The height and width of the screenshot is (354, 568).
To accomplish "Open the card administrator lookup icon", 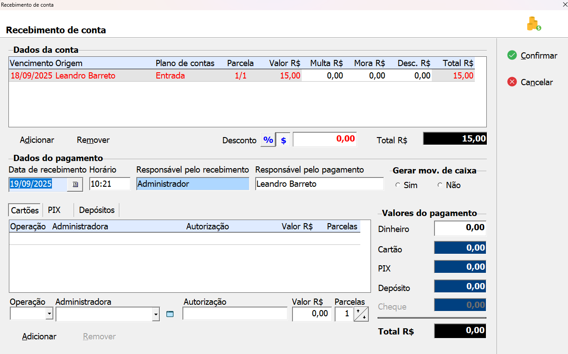I will click(x=170, y=314).
